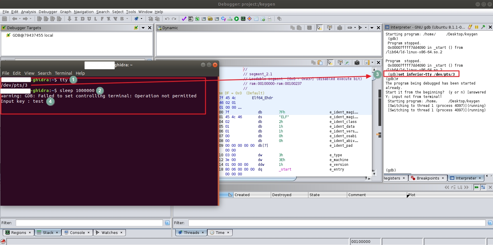Click clear eraser icon in Interpreter panel

pyautogui.click(x=470, y=27)
